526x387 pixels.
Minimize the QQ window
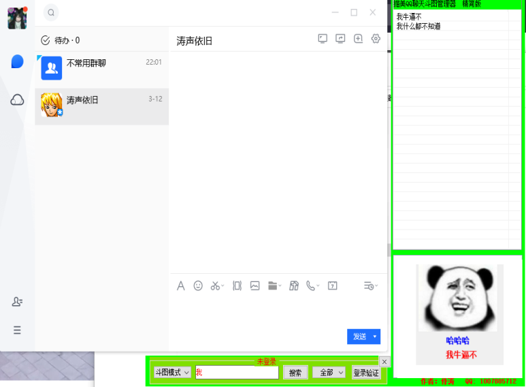335,12
